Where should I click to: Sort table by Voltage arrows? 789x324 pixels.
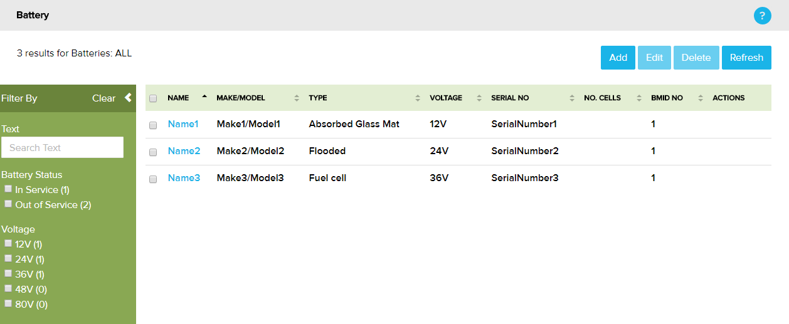click(x=479, y=98)
